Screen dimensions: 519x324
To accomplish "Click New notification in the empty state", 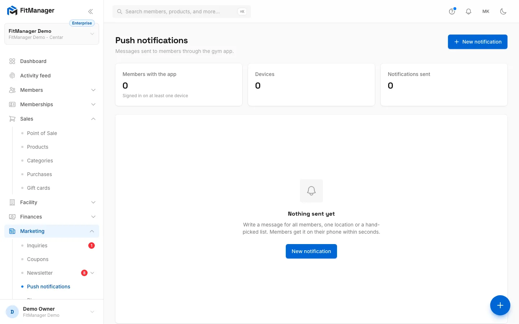I will click(311, 251).
